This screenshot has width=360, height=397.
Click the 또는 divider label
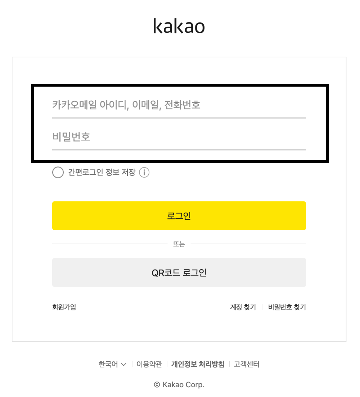pyautogui.click(x=179, y=244)
